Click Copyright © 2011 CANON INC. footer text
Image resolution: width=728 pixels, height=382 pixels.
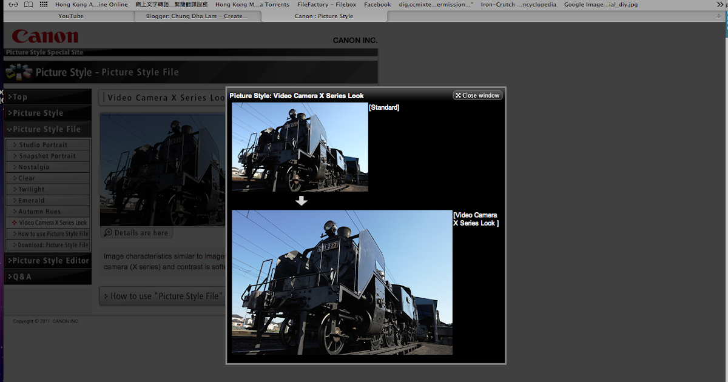coord(46,321)
